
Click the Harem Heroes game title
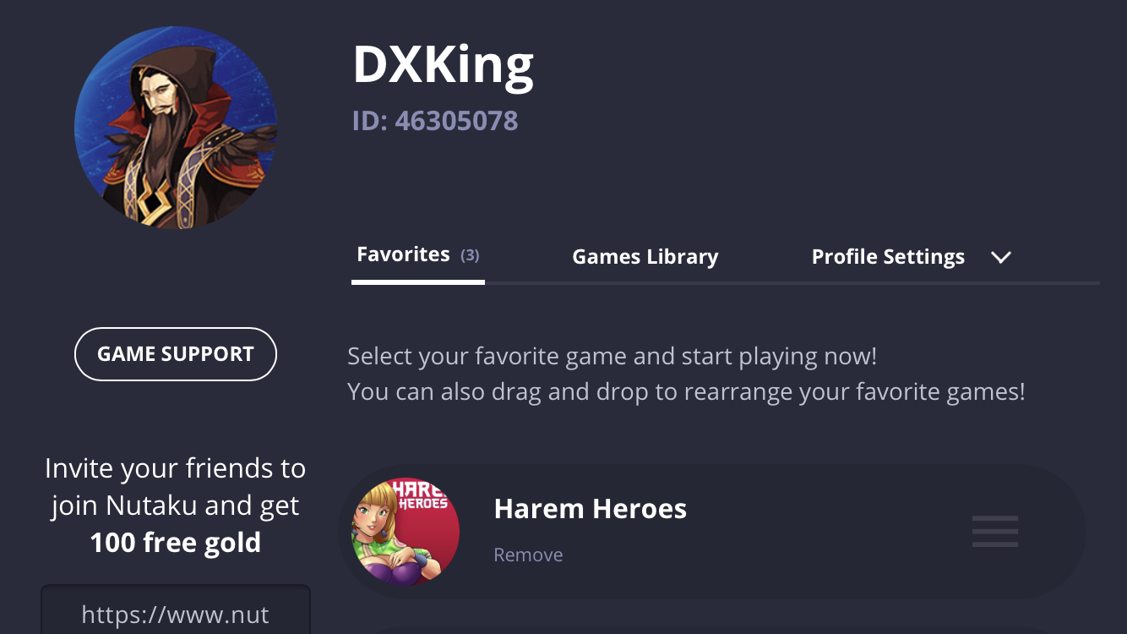[x=590, y=509]
